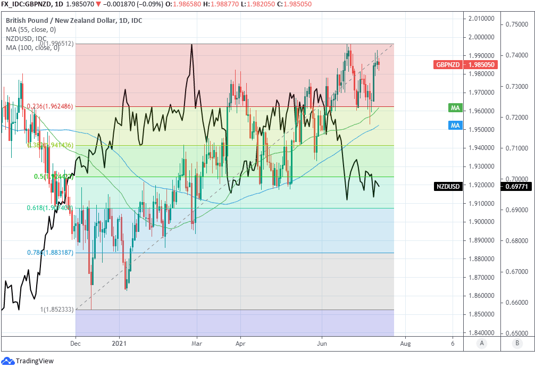Open the MA (55, close, 0) legend entry
535x367 pixels.
[x=31, y=30]
